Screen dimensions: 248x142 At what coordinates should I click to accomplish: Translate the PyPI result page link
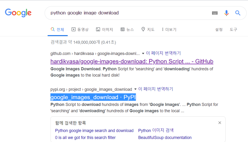pos(156,89)
